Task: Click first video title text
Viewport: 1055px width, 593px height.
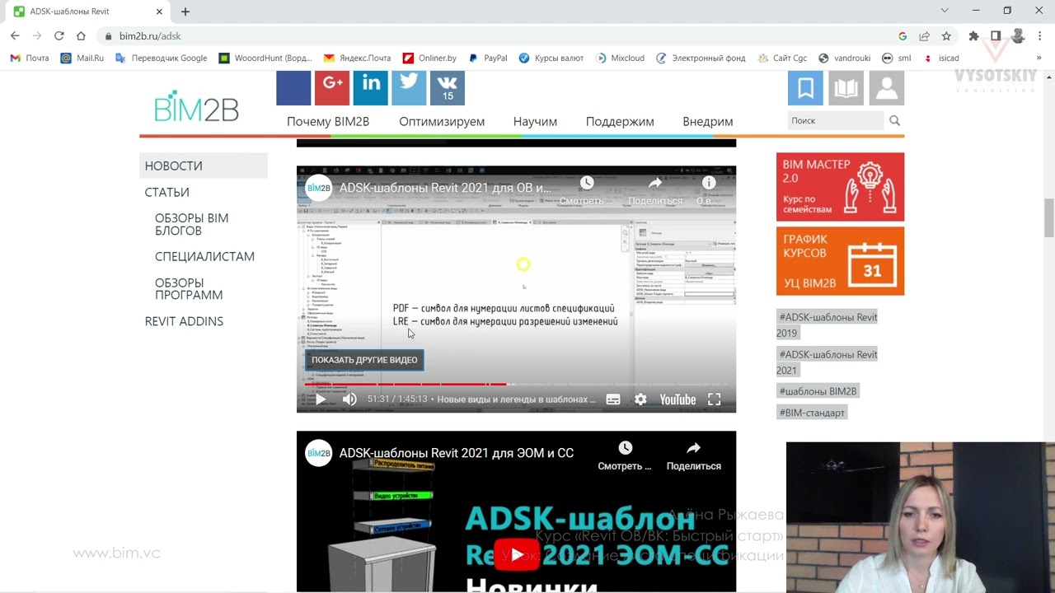Action: point(445,188)
